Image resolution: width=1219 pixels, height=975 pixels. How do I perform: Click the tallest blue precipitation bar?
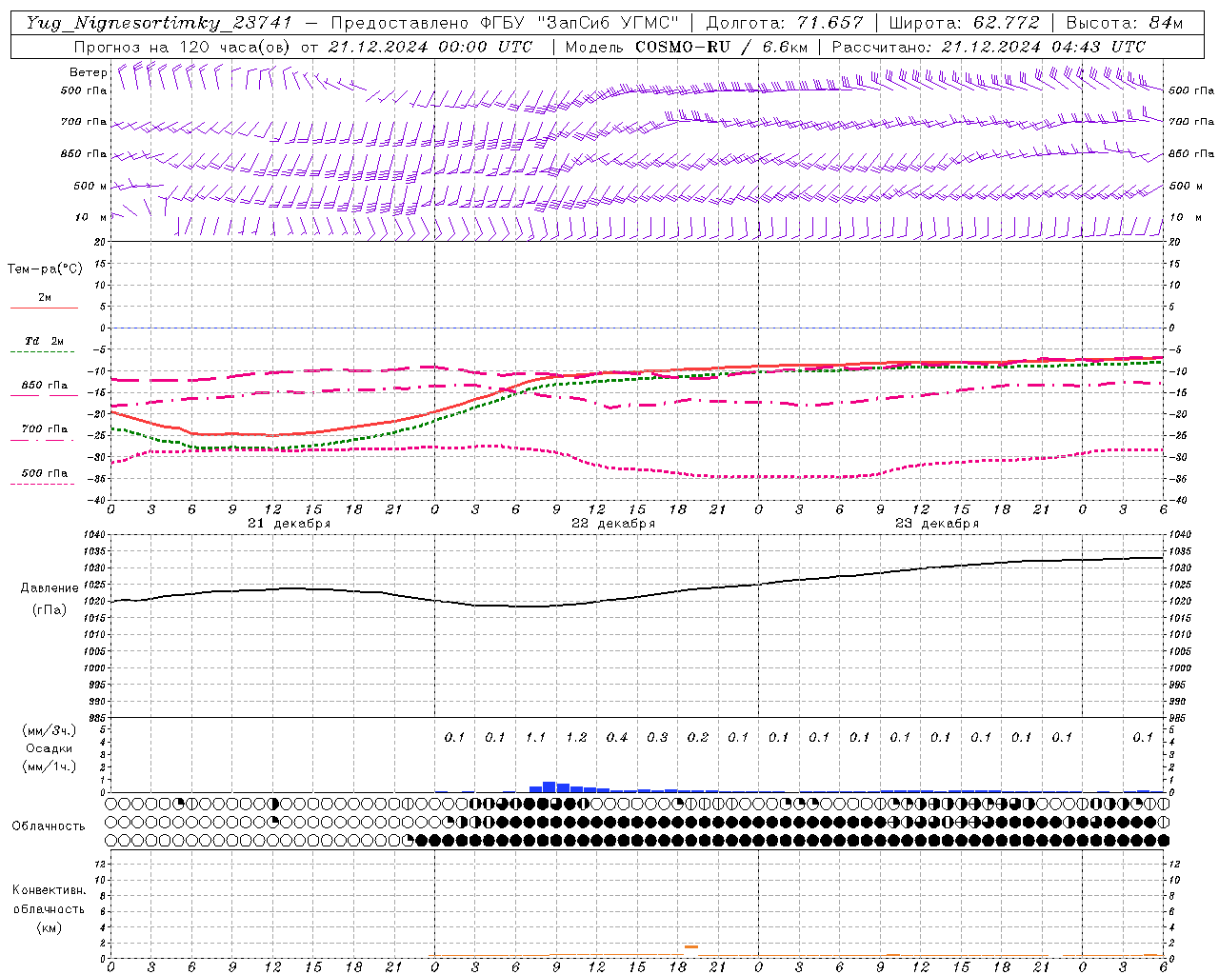click(550, 787)
